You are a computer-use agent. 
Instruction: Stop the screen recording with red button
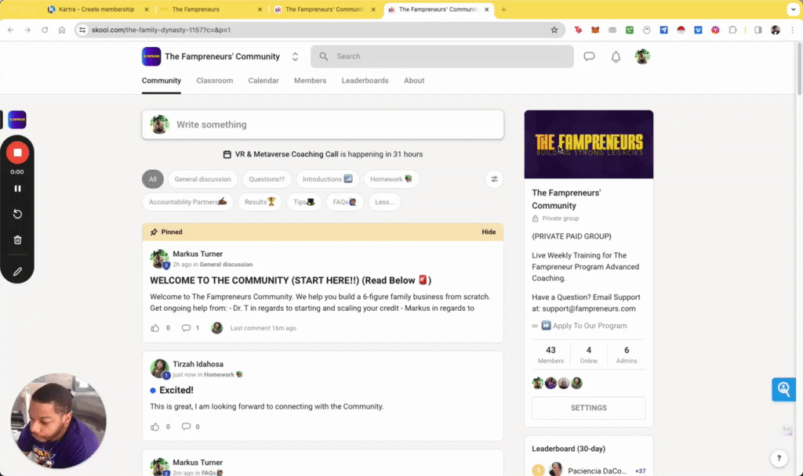coord(17,153)
